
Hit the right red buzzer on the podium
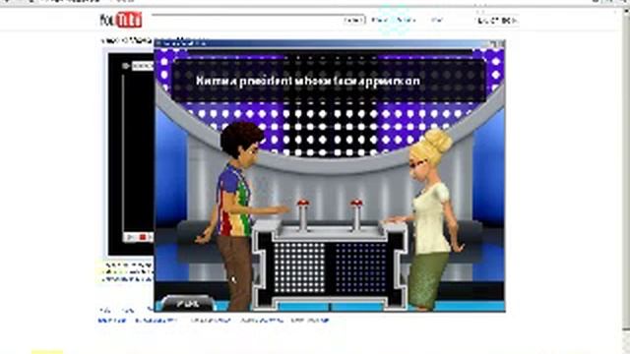pyautogui.click(x=356, y=204)
